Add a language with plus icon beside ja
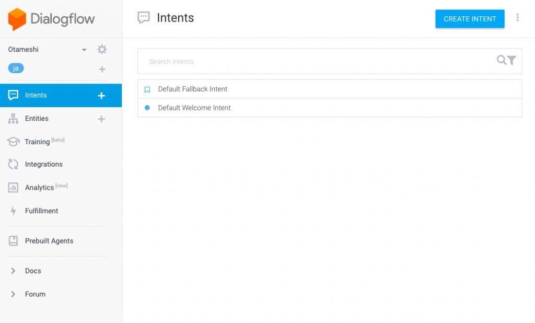Screen dimensions: 535x323 pyautogui.click(x=102, y=70)
